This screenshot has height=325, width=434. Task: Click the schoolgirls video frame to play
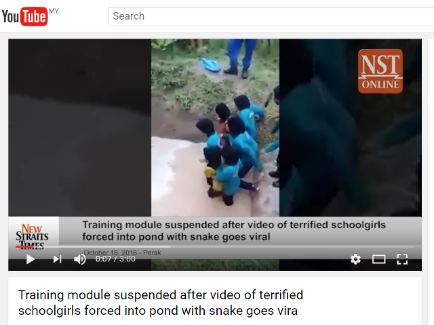(215, 127)
